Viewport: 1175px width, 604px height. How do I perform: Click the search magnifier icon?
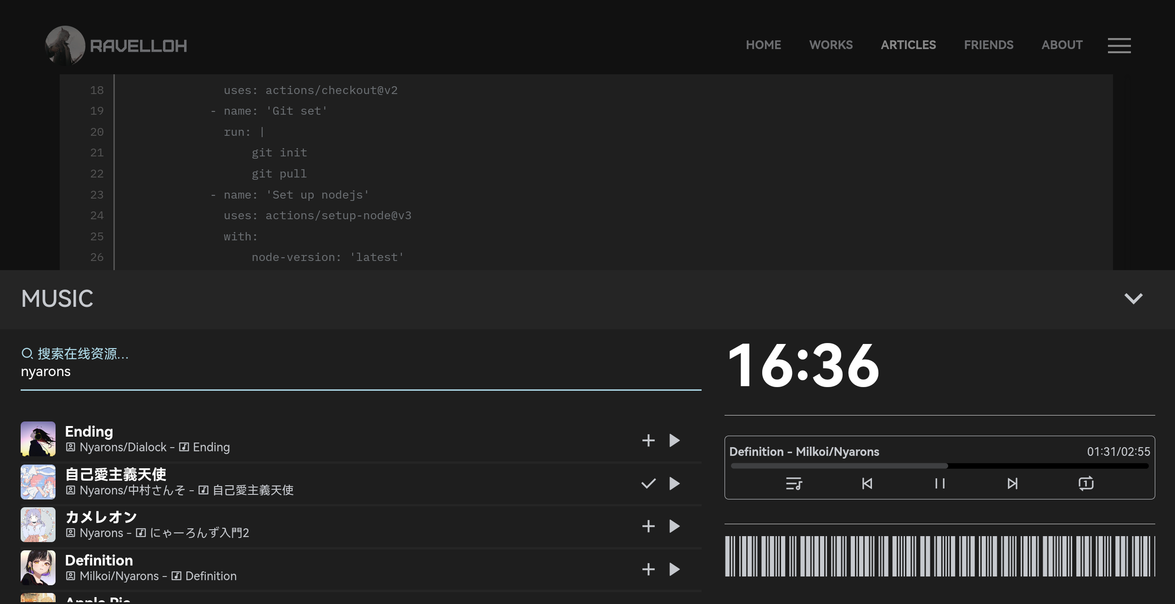pos(27,353)
